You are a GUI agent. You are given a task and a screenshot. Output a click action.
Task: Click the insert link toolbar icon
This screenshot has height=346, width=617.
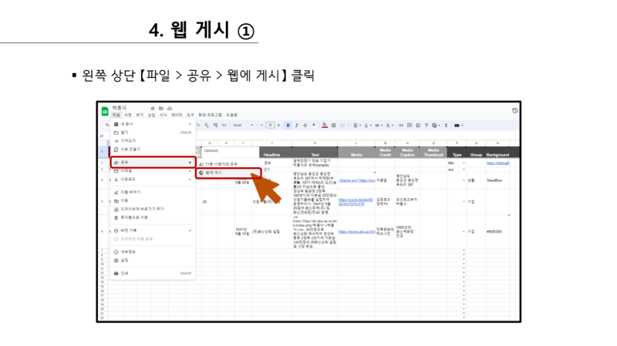401,126
